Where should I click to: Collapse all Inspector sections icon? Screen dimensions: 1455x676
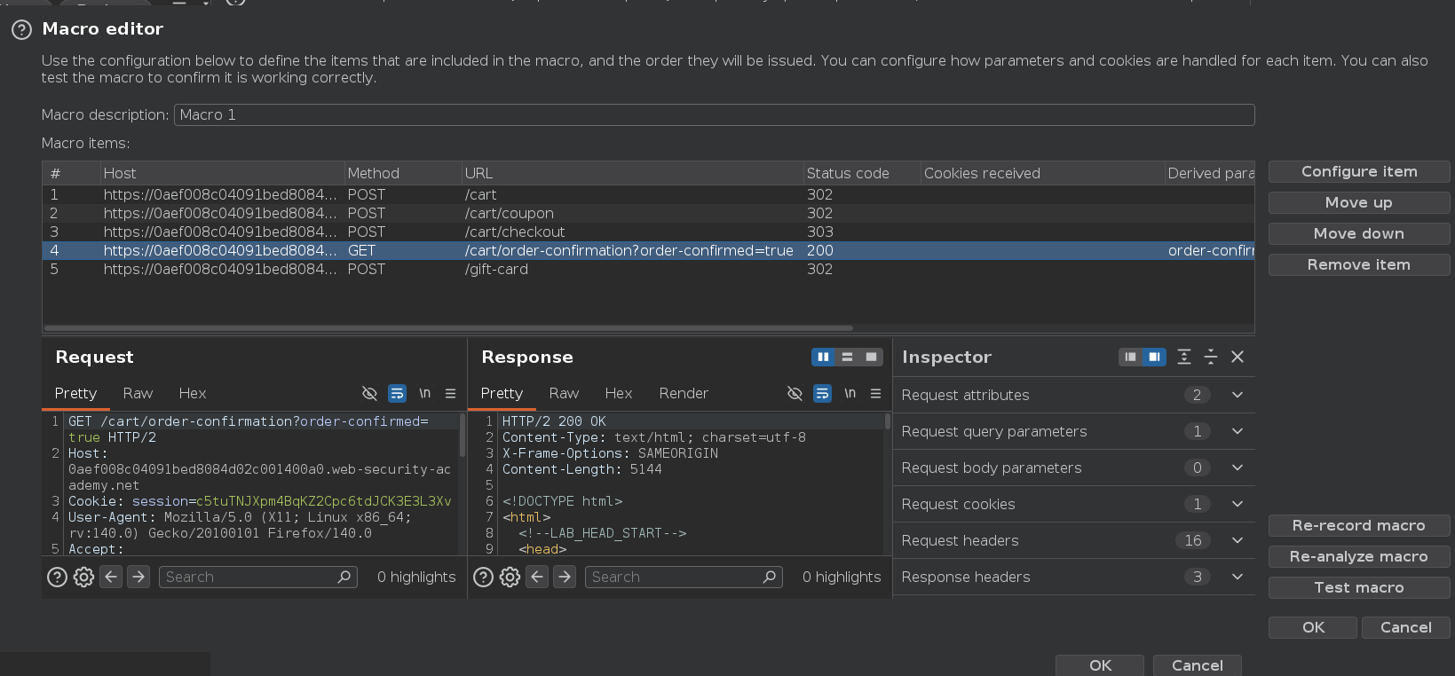1211,357
